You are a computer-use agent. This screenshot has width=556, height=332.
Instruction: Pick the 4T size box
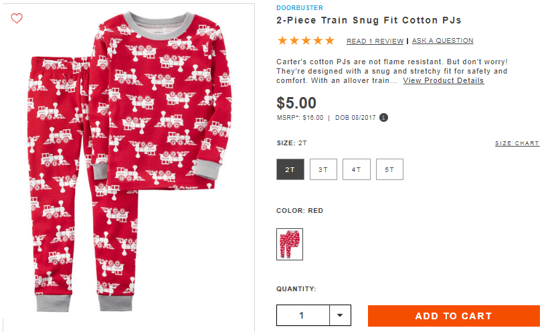(x=357, y=169)
